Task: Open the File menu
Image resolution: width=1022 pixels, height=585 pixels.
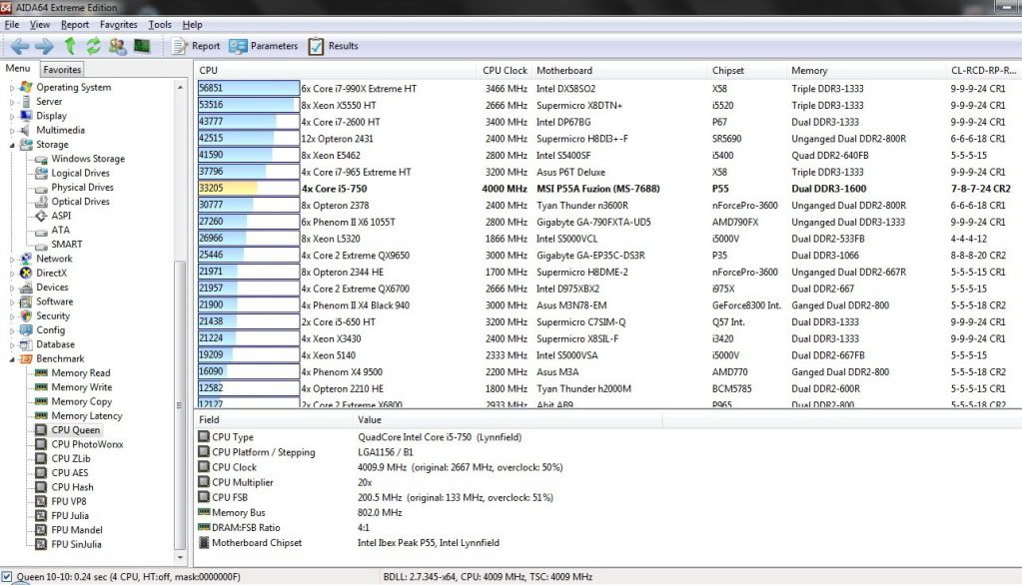Action: pyautogui.click(x=12, y=25)
